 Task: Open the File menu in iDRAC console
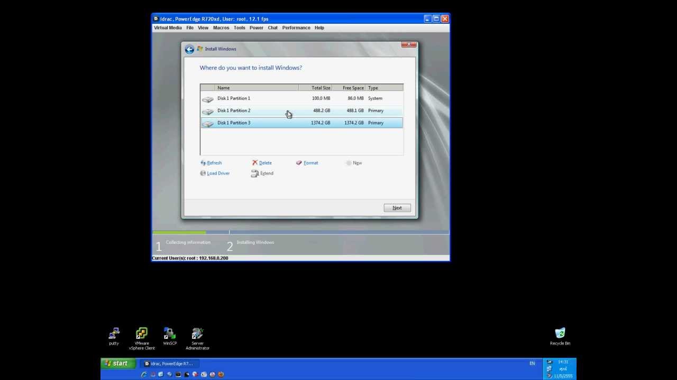point(190,27)
